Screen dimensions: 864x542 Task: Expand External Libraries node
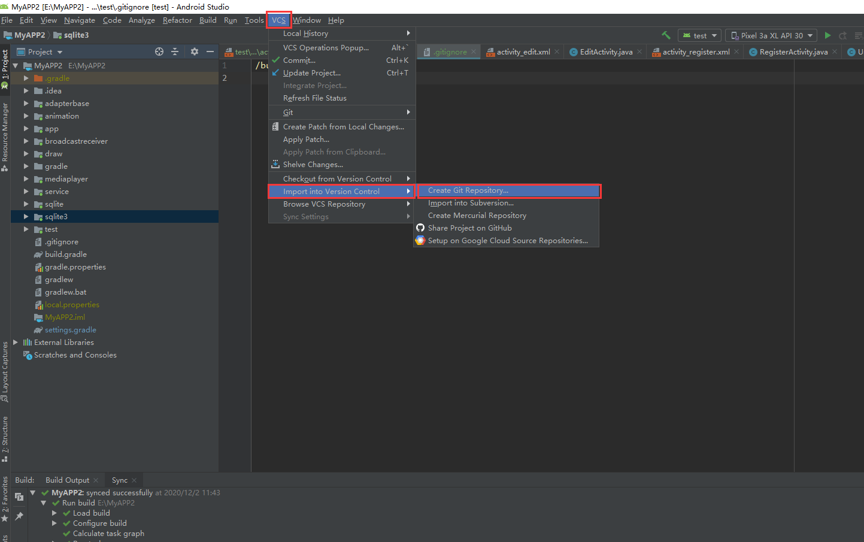pos(16,342)
